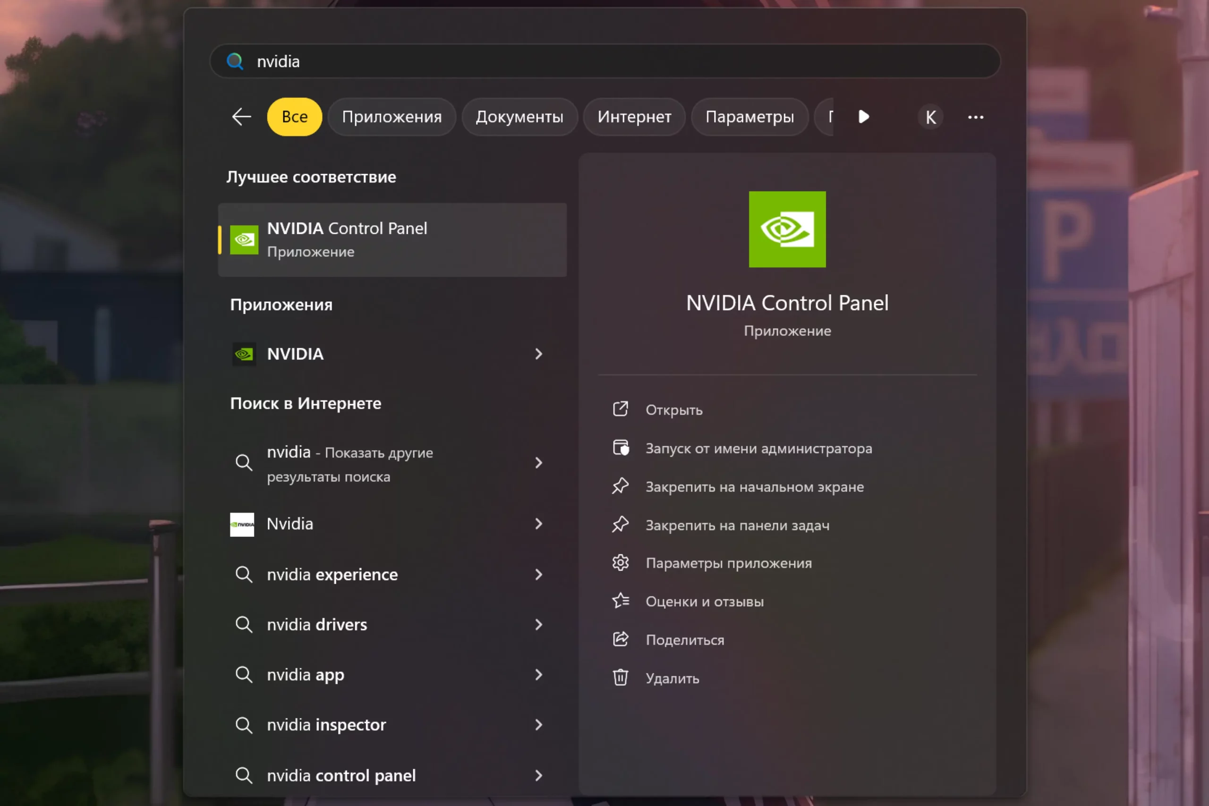Click the K user account avatar
Screen dimensions: 1209x806
click(930, 117)
